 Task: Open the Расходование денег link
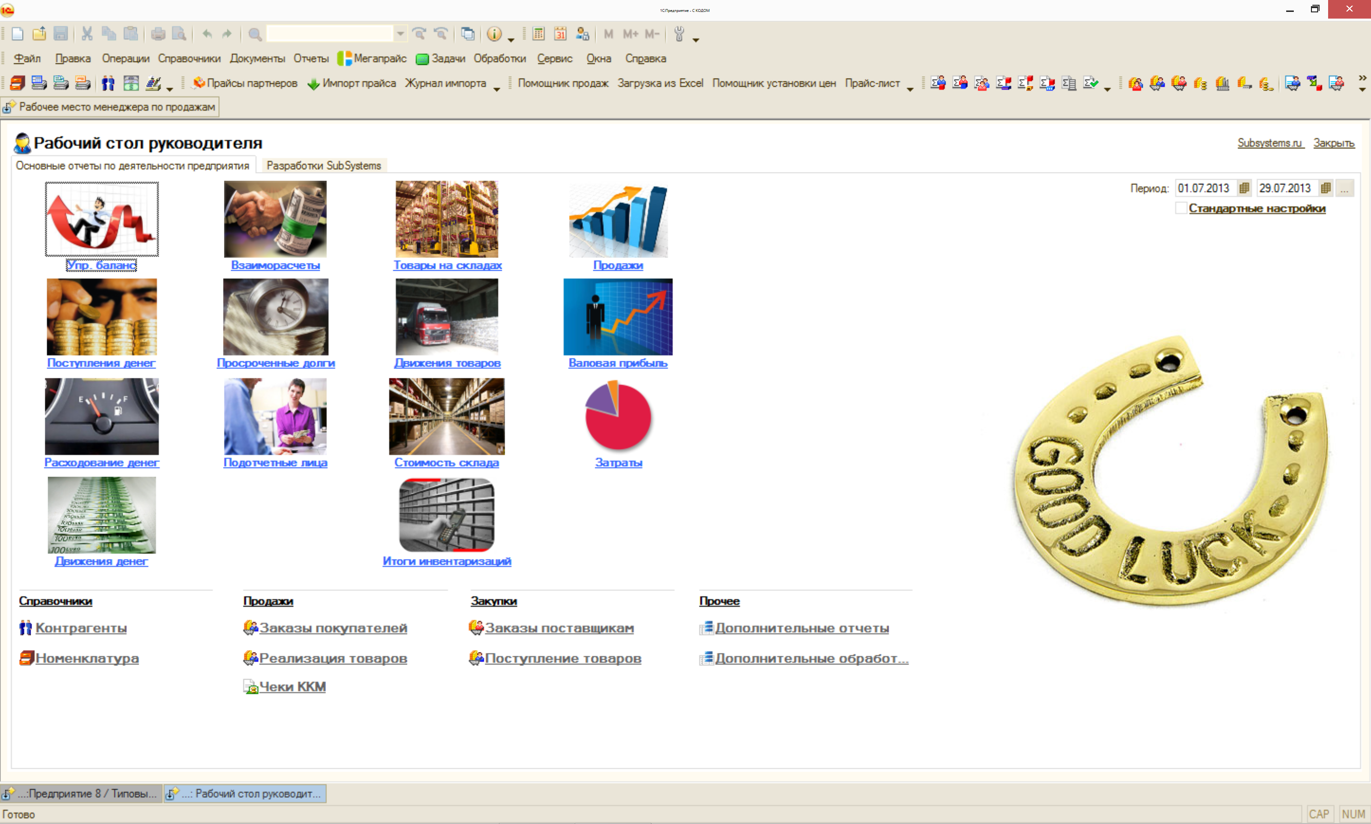[102, 462]
